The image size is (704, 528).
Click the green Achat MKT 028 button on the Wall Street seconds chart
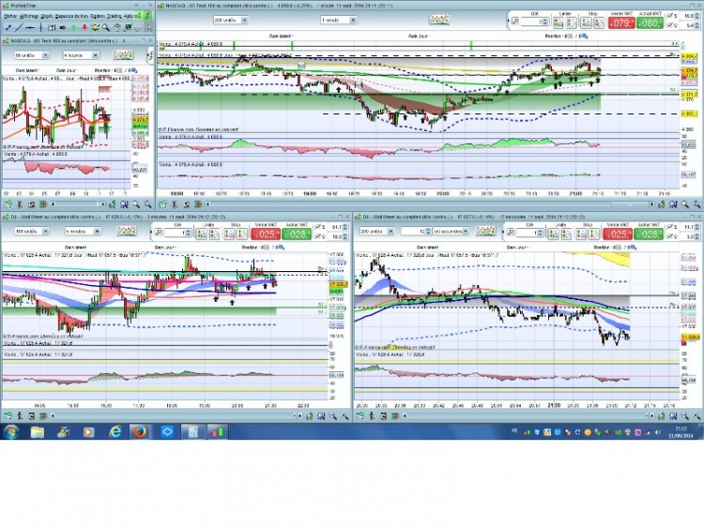[649, 234]
